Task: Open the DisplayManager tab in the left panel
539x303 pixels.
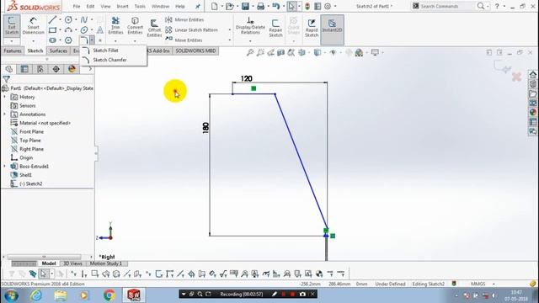Action: point(72,69)
